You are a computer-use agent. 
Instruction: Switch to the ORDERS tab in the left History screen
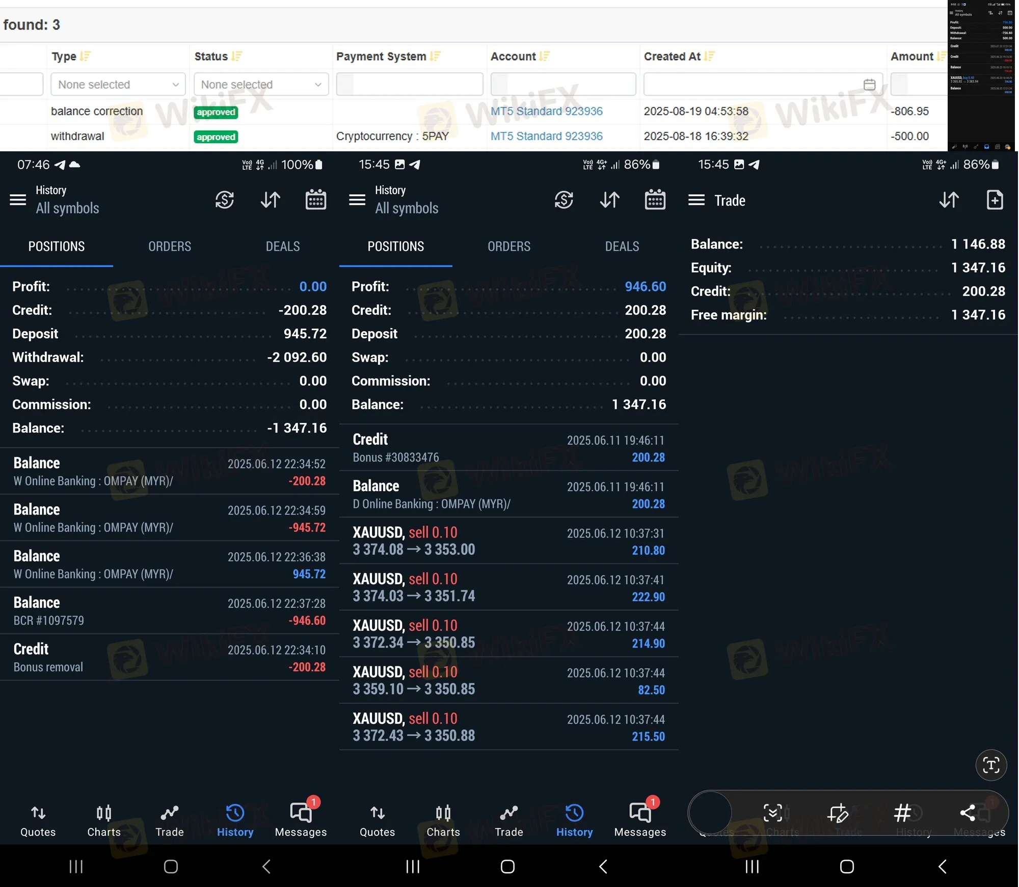coord(170,247)
